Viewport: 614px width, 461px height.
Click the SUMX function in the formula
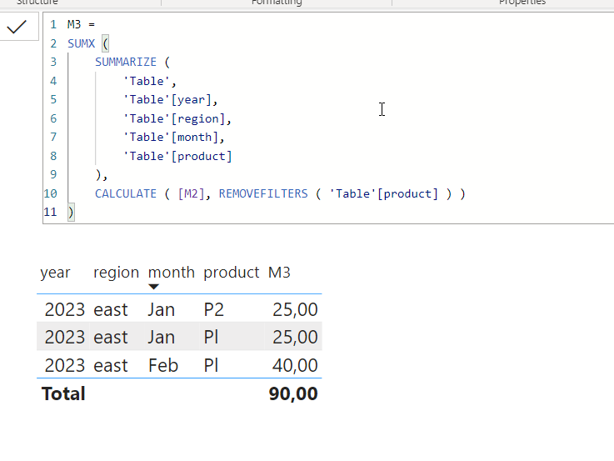coord(82,43)
